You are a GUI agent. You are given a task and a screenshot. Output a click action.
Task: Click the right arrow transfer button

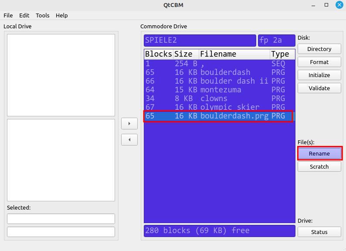129,124
